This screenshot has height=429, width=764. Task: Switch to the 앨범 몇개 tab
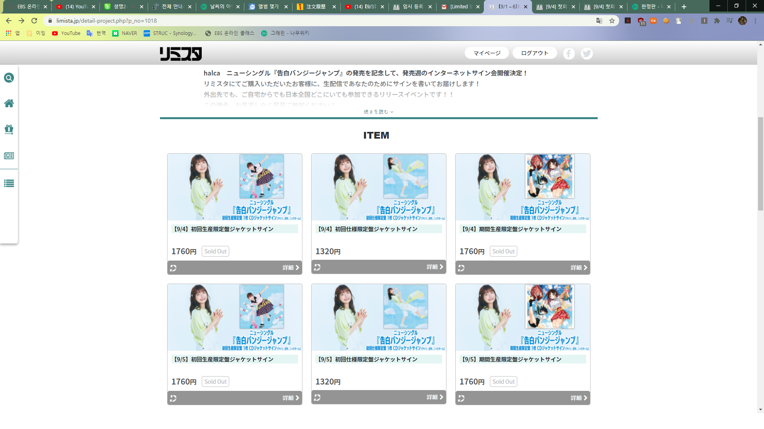(268, 7)
